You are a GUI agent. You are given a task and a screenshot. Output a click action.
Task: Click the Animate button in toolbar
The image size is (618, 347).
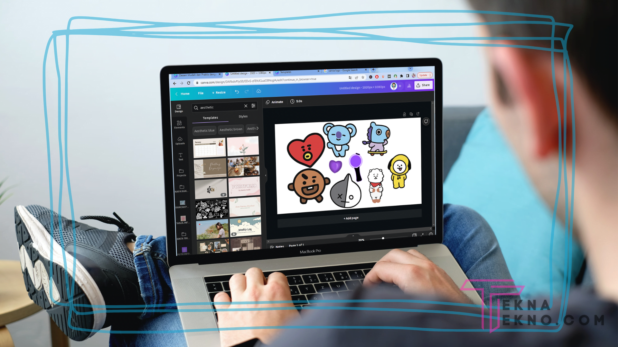click(x=275, y=101)
